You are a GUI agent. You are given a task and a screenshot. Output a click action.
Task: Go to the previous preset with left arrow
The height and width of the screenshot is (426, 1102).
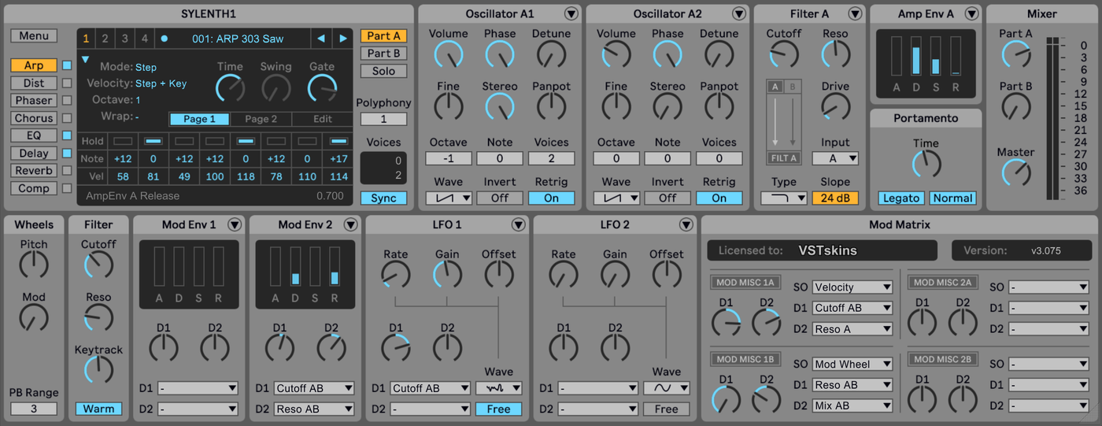point(320,38)
